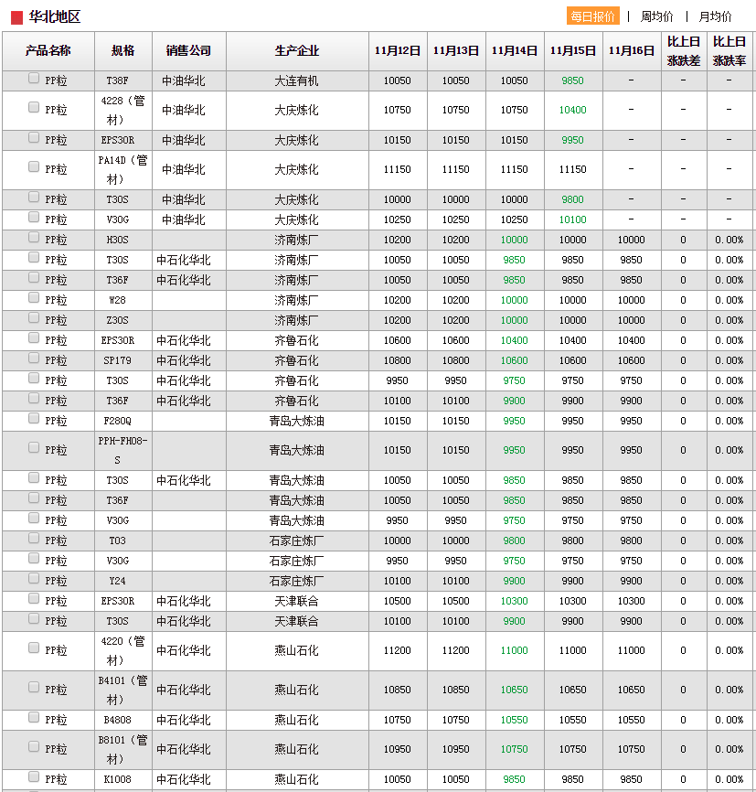Tick the 4220(管材) 燕山石化 checkbox
Image resolution: width=756 pixels, height=792 pixels.
click(x=34, y=648)
